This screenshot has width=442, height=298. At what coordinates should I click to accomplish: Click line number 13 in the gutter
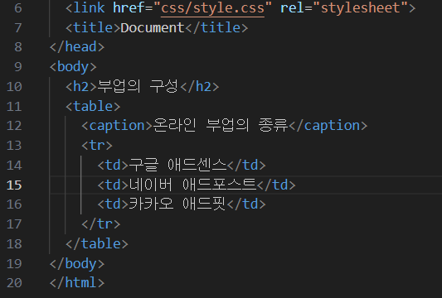point(14,146)
